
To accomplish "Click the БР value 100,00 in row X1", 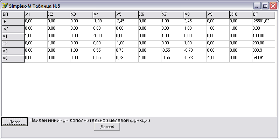I will coord(264,37).
